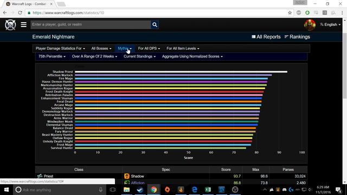Open Over A Range Of 2 Weeks dropdown
This screenshot has height=195, width=347.
[x=94, y=56]
